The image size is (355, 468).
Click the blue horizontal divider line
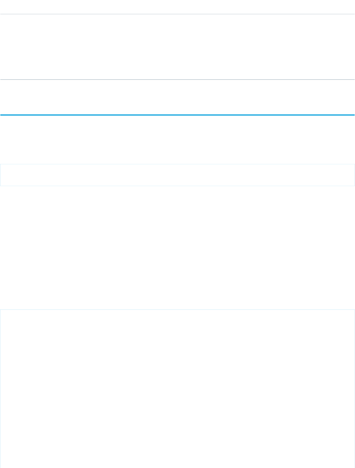(177, 115)
